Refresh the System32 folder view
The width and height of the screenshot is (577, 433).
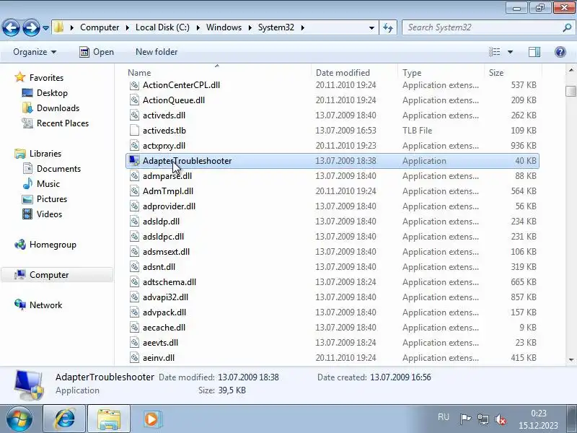[388, 27]
